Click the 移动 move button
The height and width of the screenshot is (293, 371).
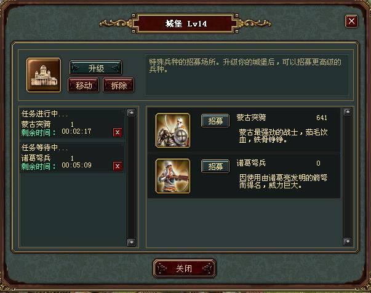click(x=84, y=85)
